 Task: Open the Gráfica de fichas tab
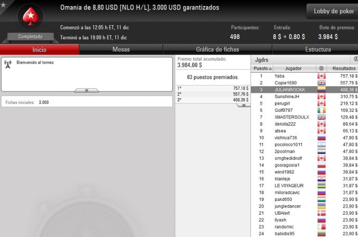pyautogui.click(x=217, y=50)
